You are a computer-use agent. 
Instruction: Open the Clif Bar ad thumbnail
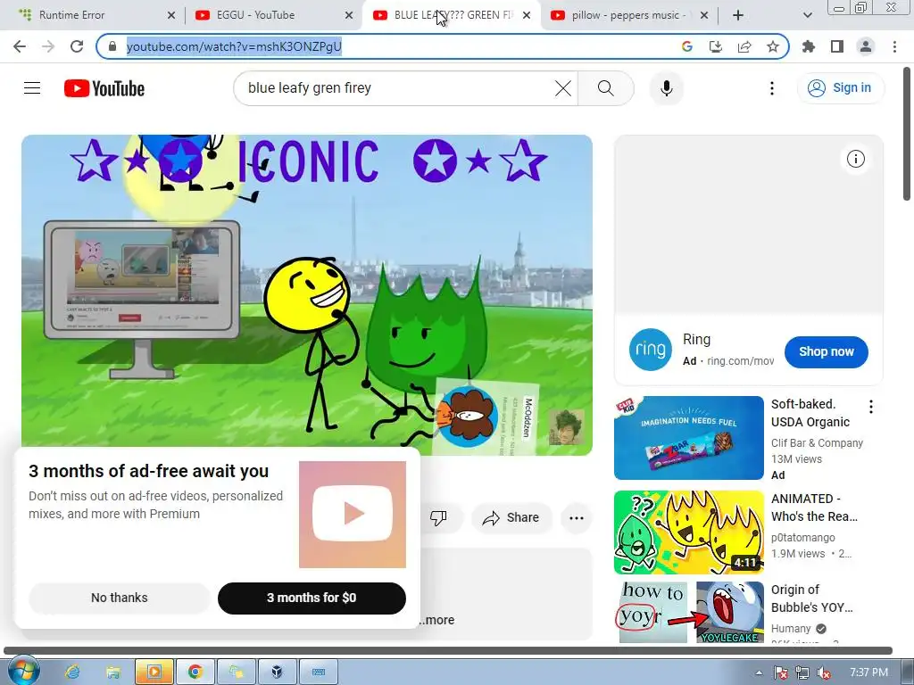tap(688, 437)
